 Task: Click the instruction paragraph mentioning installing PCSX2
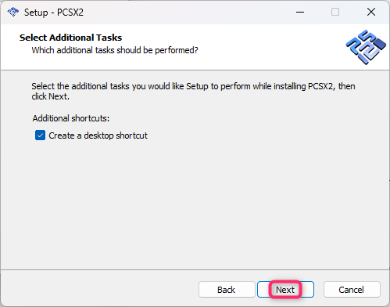pos(193,92)
